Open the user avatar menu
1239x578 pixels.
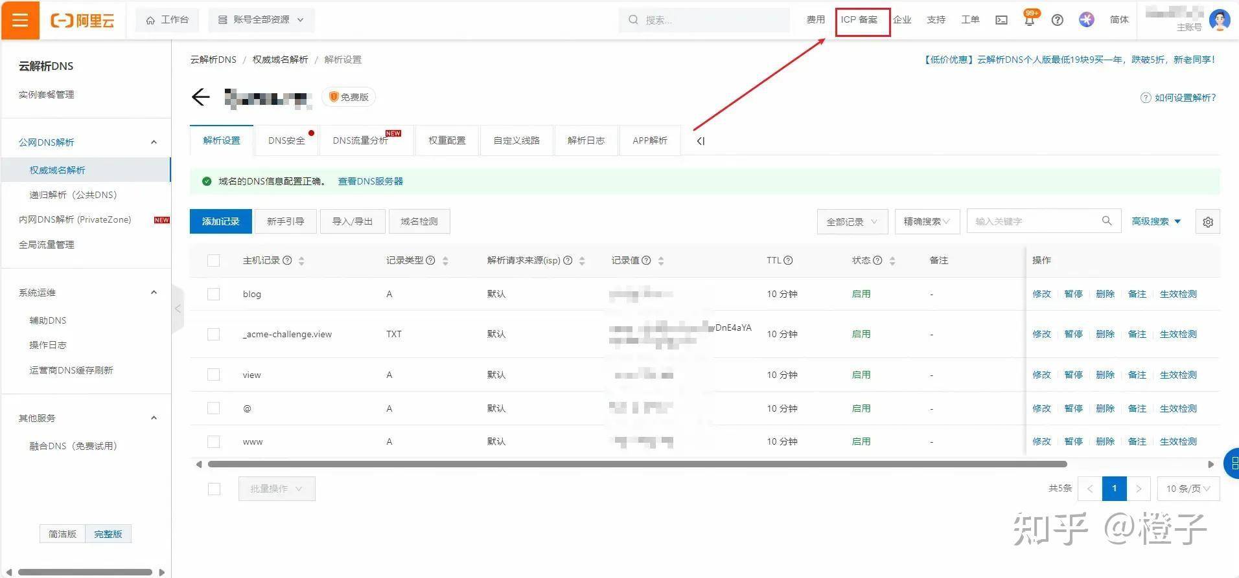1220,19
